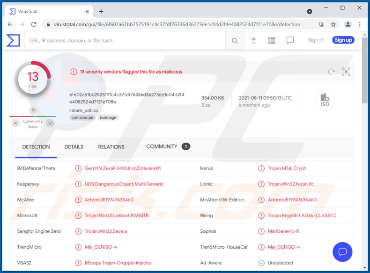The width and height of the screenshot is (370, 273).
Task: Click the Sign in link
Action: [x=316, y=40]
